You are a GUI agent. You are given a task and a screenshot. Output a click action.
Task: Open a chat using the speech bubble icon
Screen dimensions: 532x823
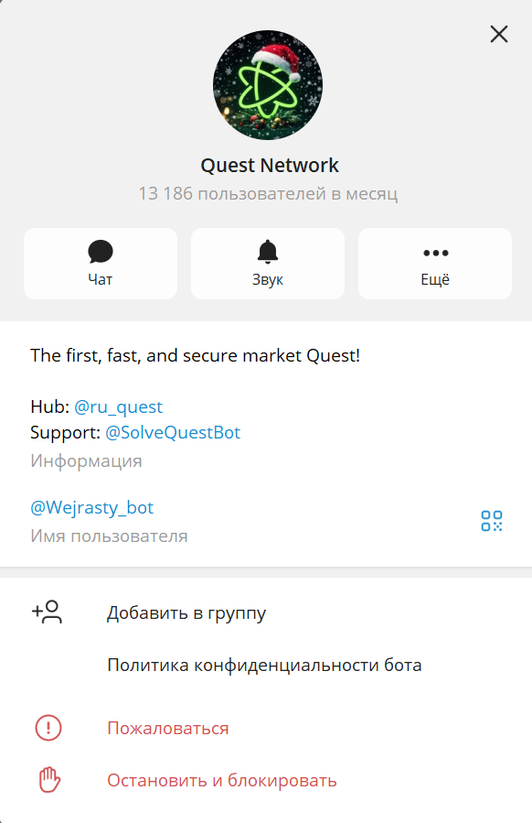click(101, 251)
